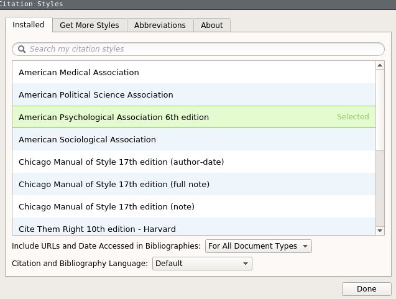Select Chicago Manual of Style 17th (full note)

pyautogui.click(x=194, y=184)
